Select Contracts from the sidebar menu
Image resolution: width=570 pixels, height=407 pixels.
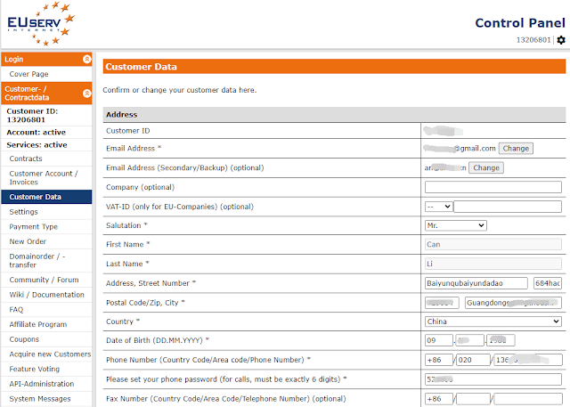(x=26, y=159)
